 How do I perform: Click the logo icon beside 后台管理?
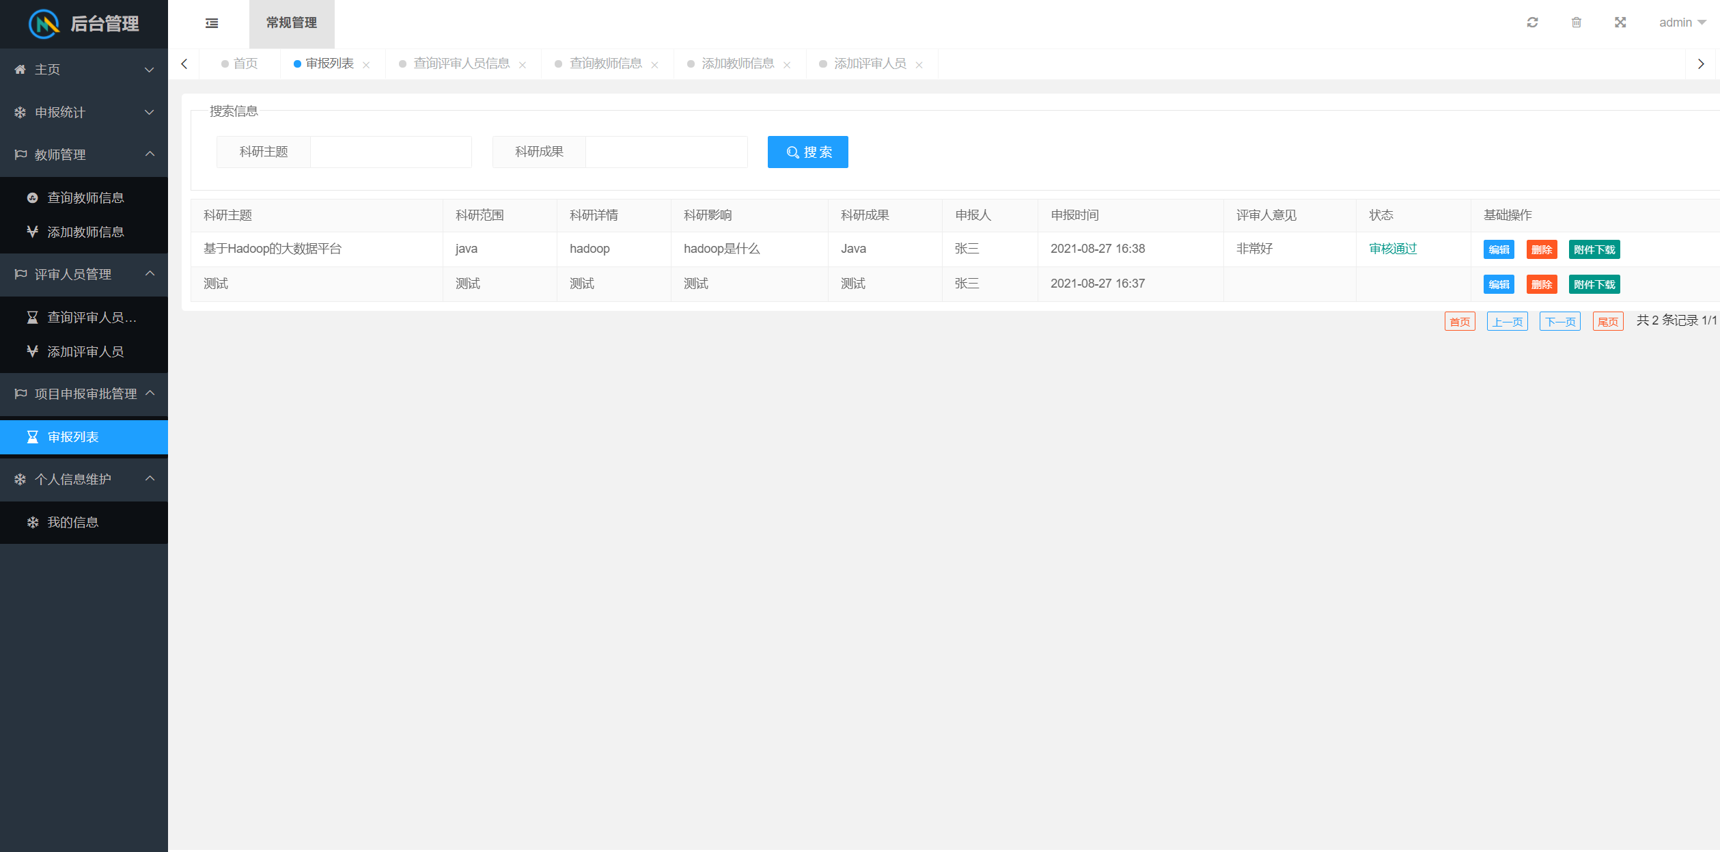click(x=44, y=24)
